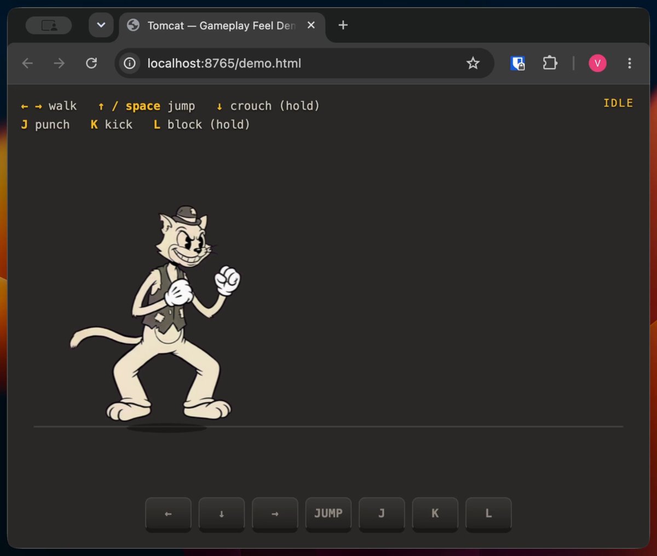Screen dimensions: 657x556
Task: Open the Bitwarden shield extension icon
Action: pyautogui.click(x=517, y=63)
